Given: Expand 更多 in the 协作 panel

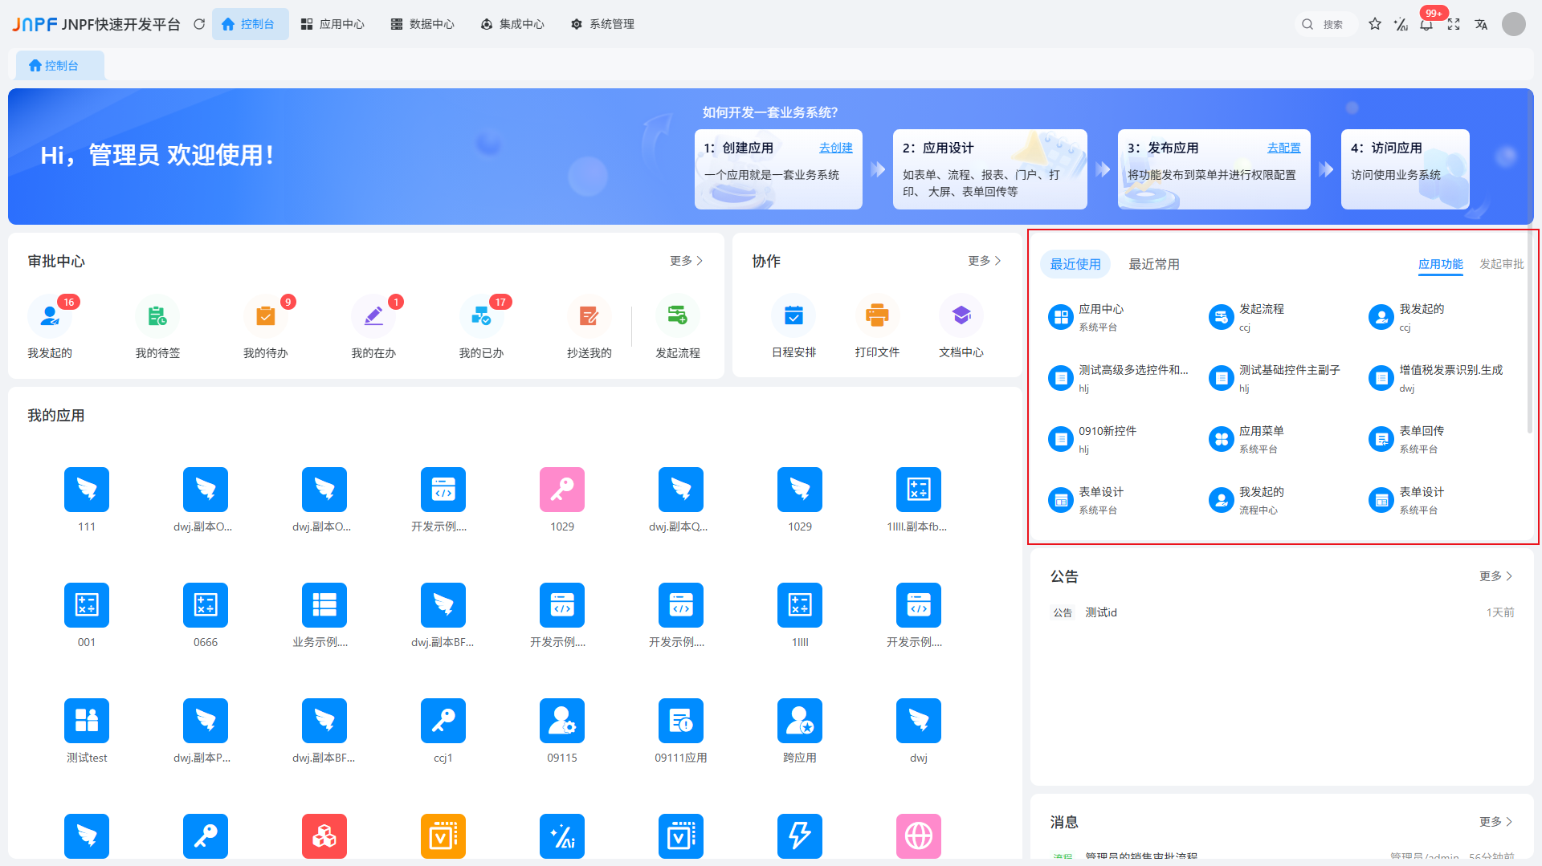Looking at the screenshot, I should click(x=985, y=261).
